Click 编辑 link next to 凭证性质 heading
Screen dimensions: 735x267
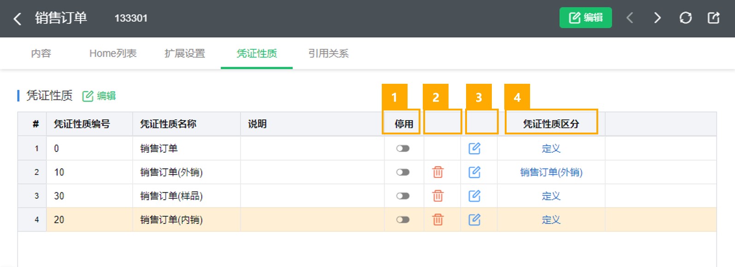point(99,96)
